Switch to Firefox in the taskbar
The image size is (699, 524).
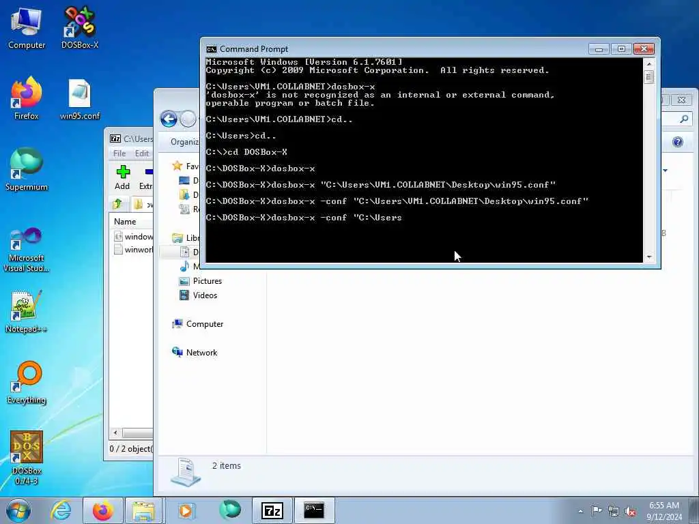[103, 510]
